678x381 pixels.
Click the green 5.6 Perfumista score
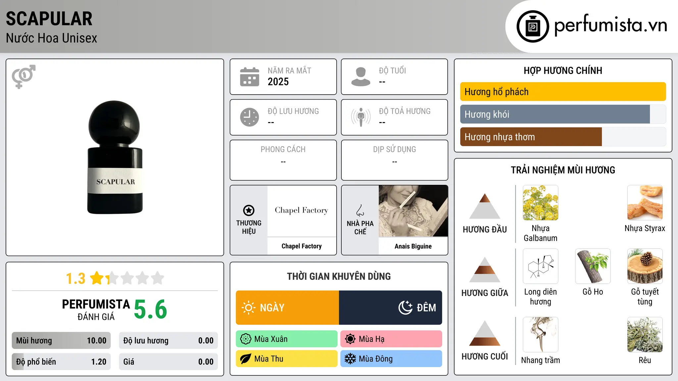pos(151,310)
